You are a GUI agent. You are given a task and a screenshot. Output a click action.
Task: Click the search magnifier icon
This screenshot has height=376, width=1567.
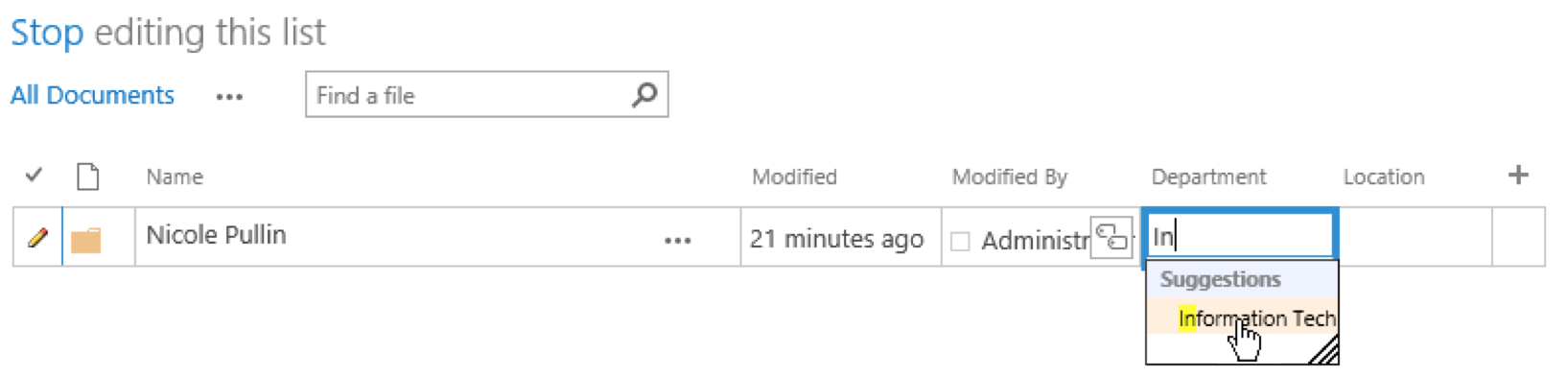pyautogui.click(x=645, y=94)
